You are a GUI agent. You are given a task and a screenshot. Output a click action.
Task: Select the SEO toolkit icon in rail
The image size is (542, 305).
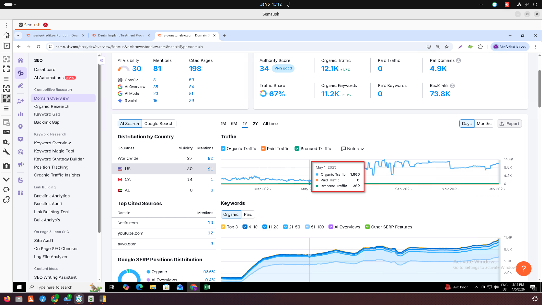click(x=21, y=73)
